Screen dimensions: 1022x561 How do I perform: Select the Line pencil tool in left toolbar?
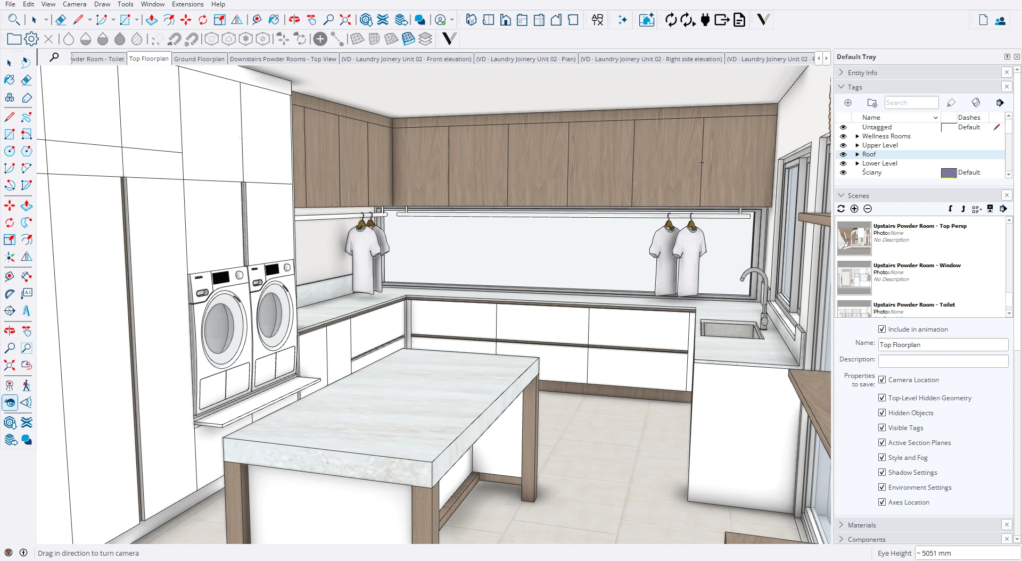pos(10,117)
